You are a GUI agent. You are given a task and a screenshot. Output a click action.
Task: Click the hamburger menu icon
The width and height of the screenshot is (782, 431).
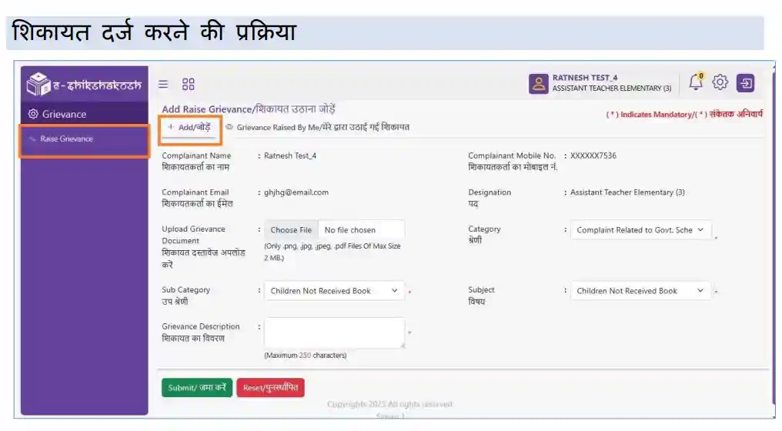point(163,84)
